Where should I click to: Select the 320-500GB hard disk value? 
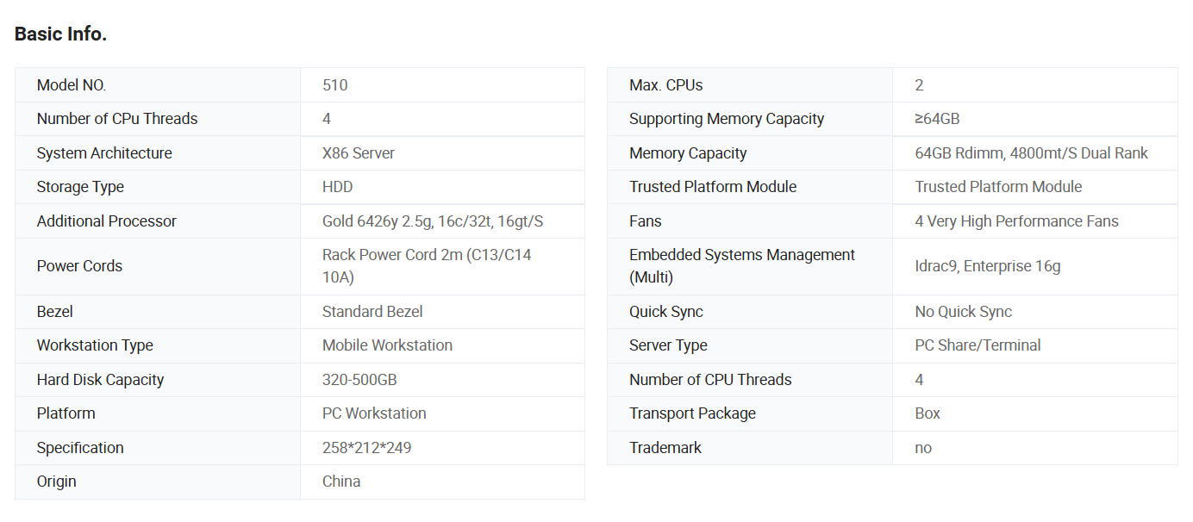click(x=359, y=380)
